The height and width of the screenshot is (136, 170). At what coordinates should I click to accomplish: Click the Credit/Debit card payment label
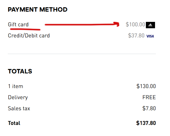click(x=29, y=35)
